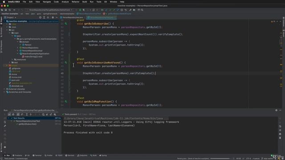Click reactive-examples in breadcrumb bar
The height and width of the screenshot is (160, 285).
pos(10,14)
